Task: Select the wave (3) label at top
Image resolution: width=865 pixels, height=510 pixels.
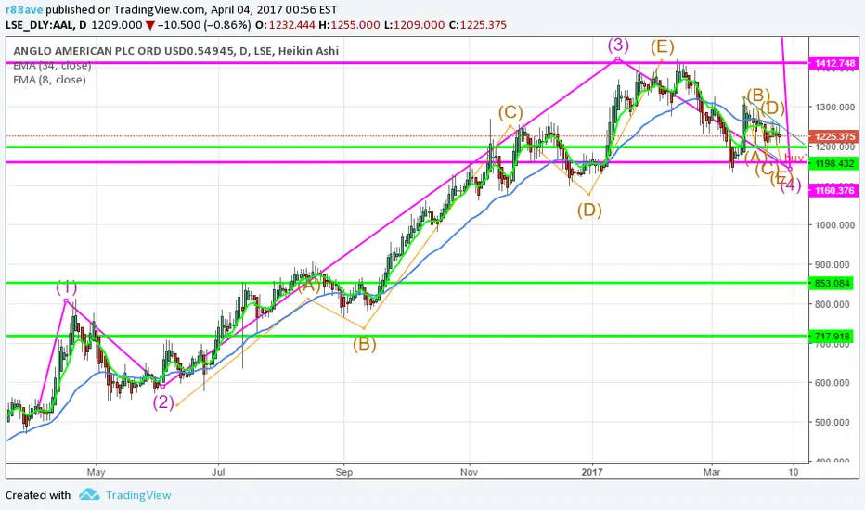Action: [618, 45]
